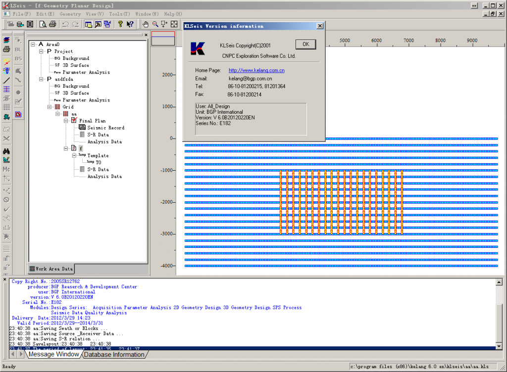Screen dimensions: 507x372
Task: Select the hand pan tool
Action: (146, 24)
